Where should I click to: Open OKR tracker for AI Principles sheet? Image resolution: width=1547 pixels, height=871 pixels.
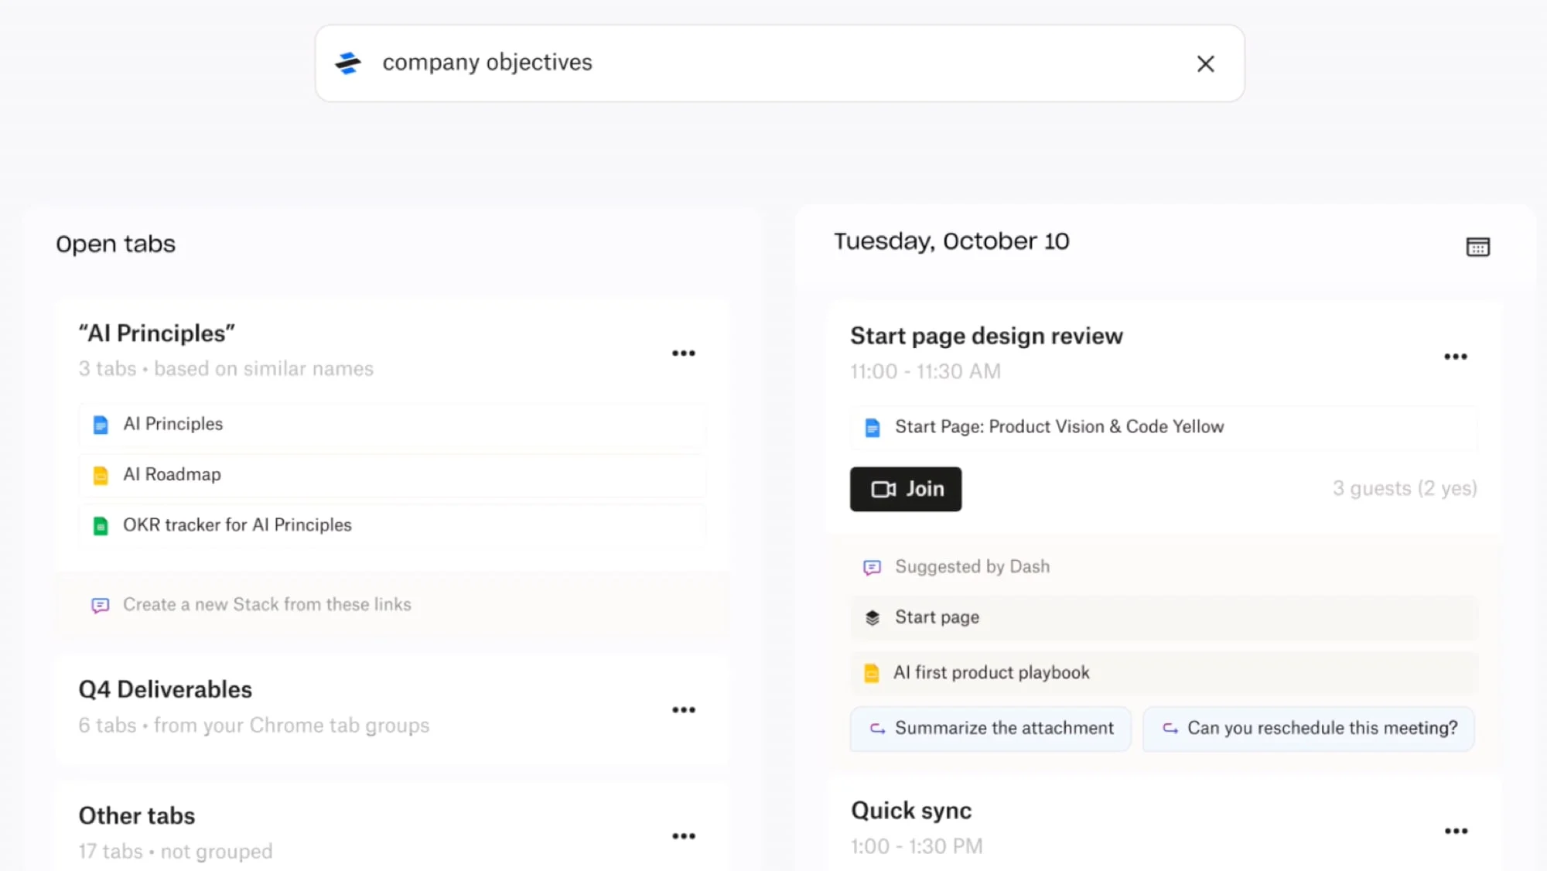(x=391, y=525)
